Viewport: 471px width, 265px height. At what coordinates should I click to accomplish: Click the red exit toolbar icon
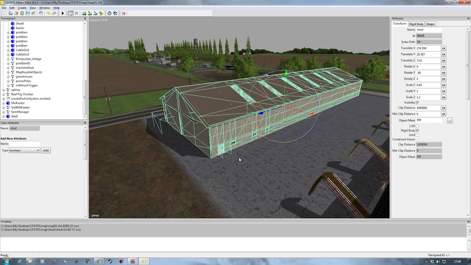tap(123, 13)
